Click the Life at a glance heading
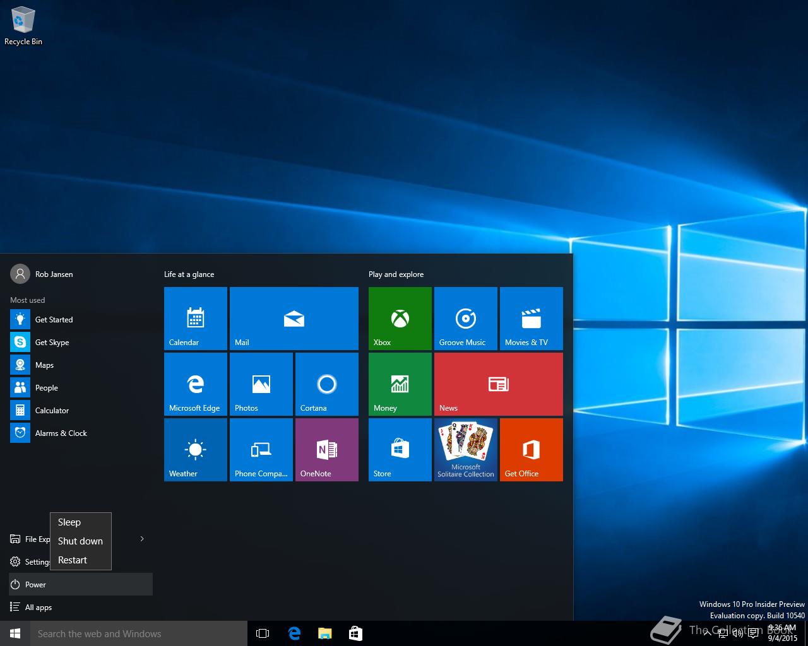Viewport: 808px width, 646px height. point(189,274)
